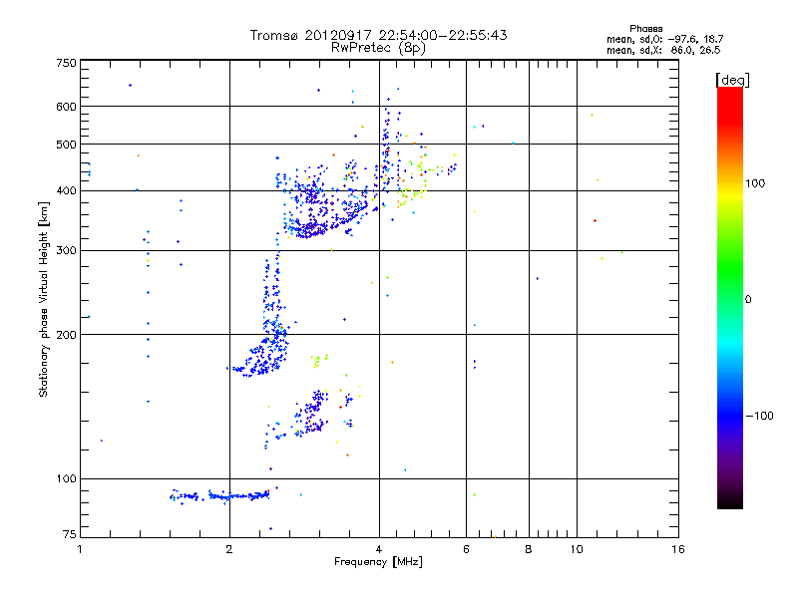
Task: Click the E-layer trace cluster just below 100 km
Action: click(x=219, y=495)
